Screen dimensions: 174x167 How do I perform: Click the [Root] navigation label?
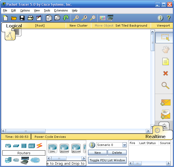tap(40, 26)
